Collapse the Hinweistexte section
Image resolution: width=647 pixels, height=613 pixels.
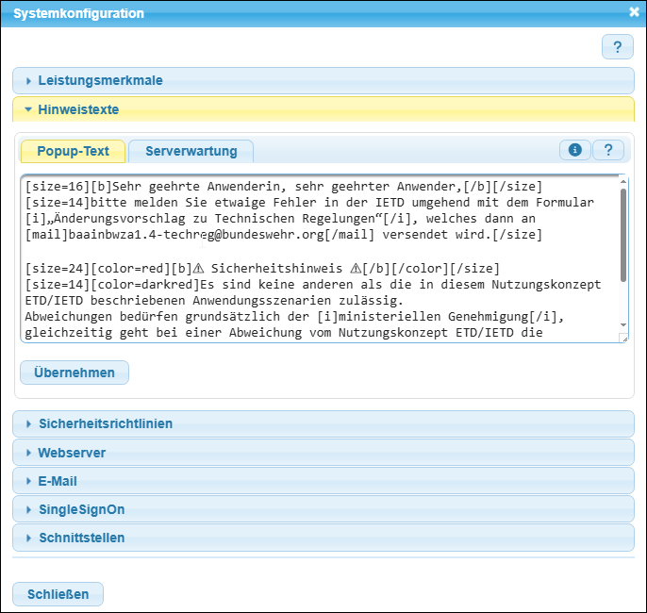(78, 109)
